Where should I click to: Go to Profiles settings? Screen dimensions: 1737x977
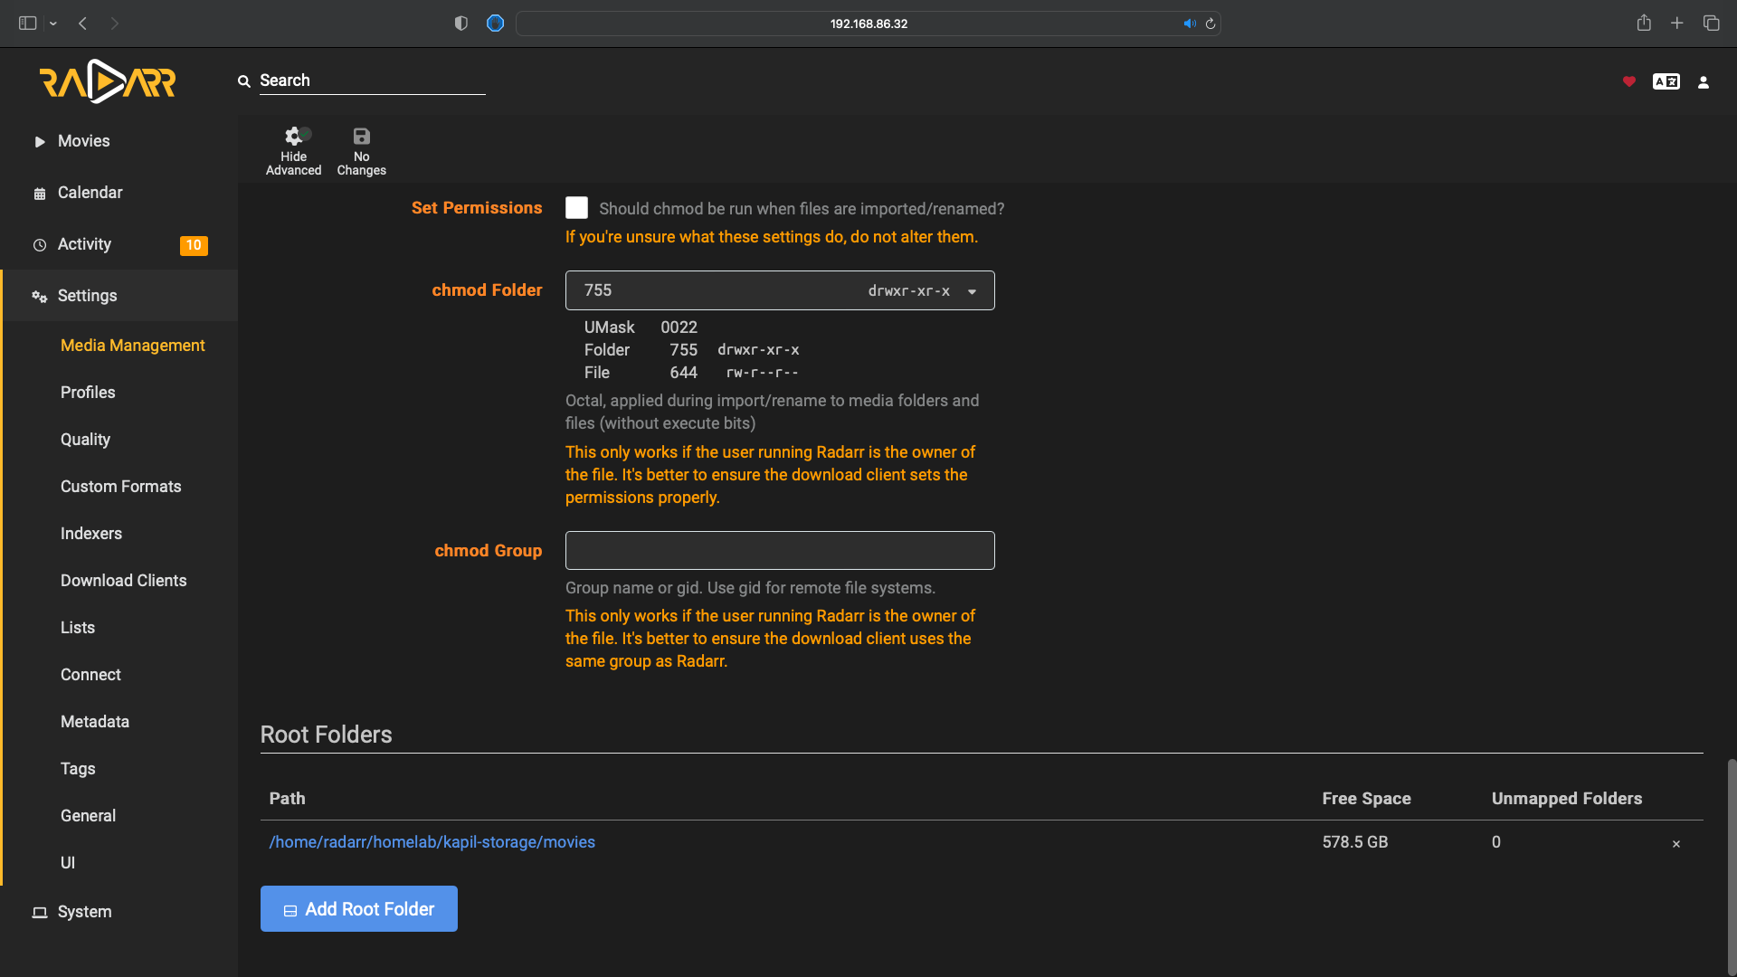coord(88,393)
